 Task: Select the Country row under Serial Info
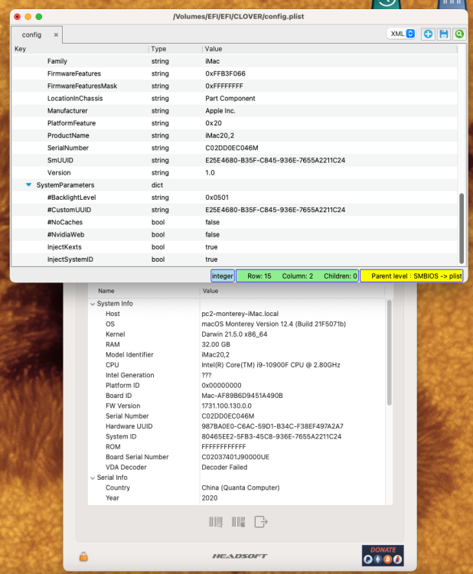tap(236, 488)
